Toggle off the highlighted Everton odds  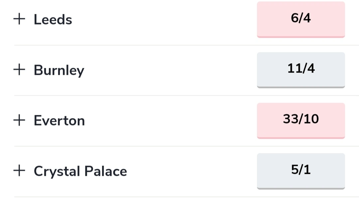301,120
